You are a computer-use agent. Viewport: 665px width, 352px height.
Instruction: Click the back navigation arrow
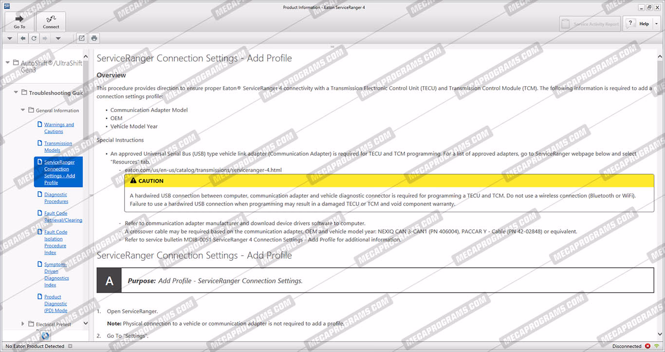click(23, 38)
